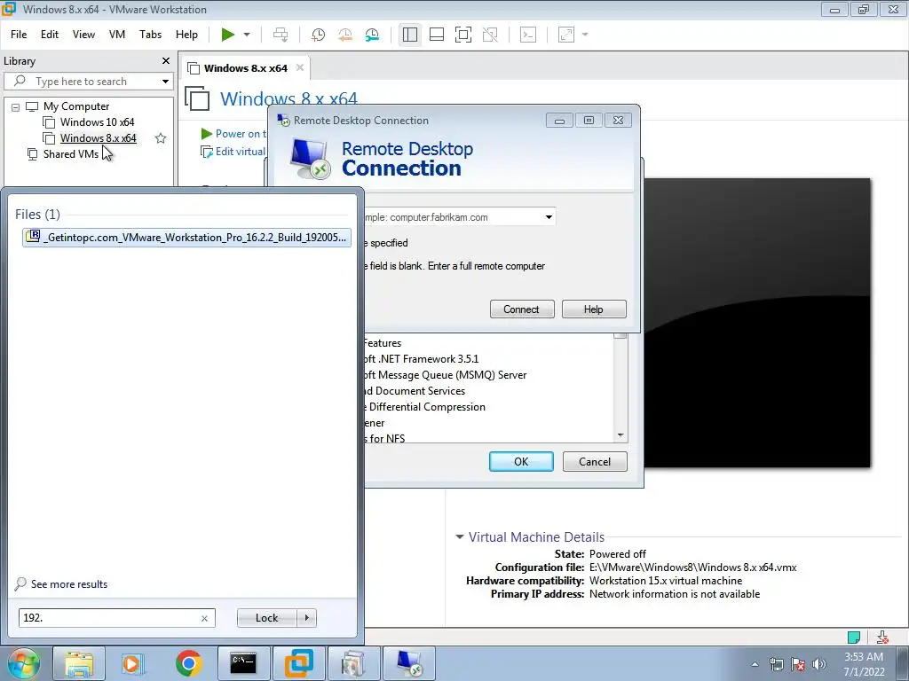Collapse the My Computer tree node
This screenshot has height=681, width=909.
[16, 107]
